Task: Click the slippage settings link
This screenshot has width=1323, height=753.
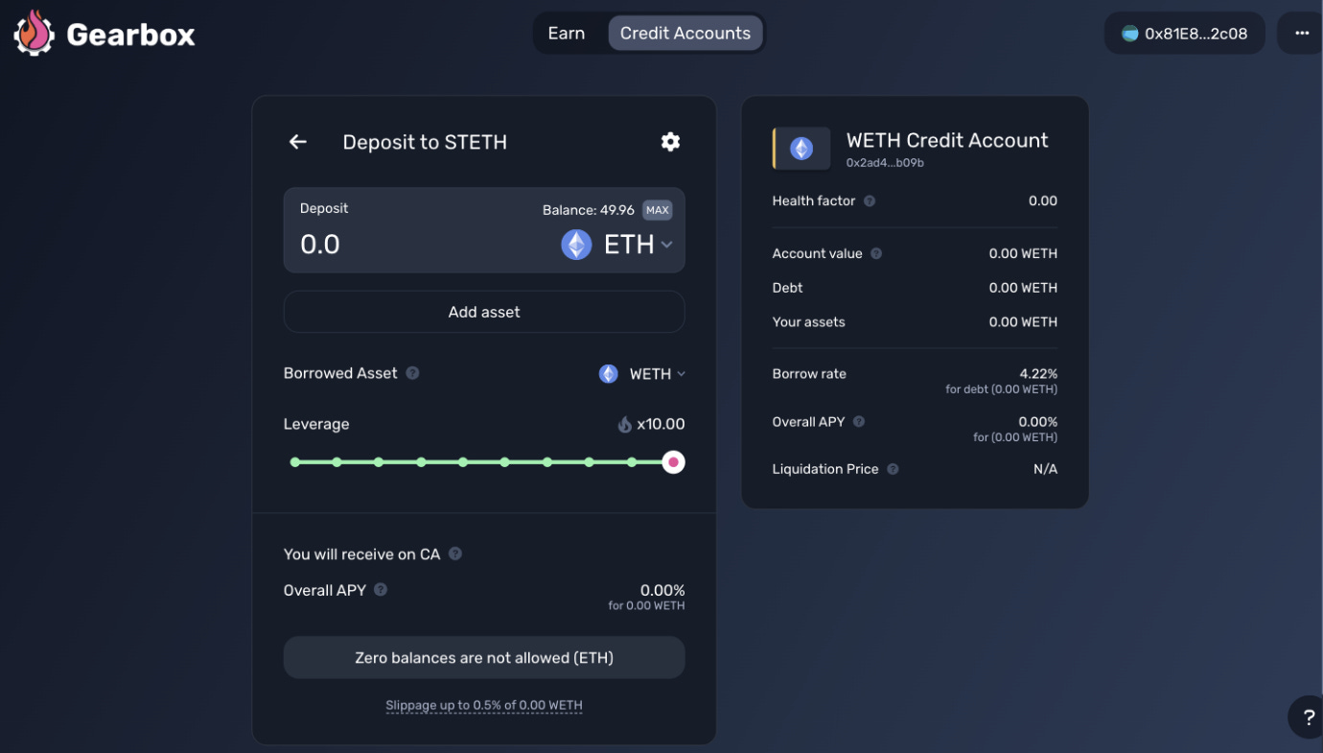Action: point(484,705)
